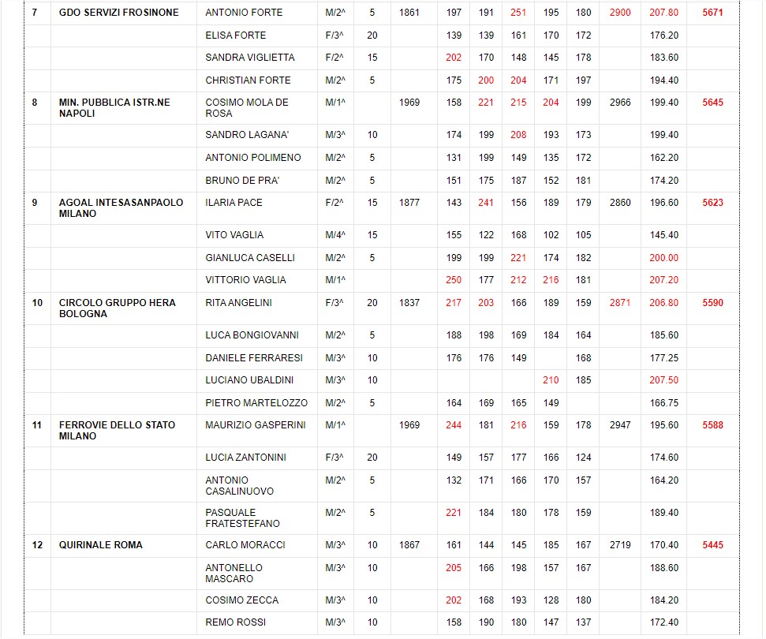766x639 pixels.
Task: Click pin total 2860
Action: tap(620, 203)
